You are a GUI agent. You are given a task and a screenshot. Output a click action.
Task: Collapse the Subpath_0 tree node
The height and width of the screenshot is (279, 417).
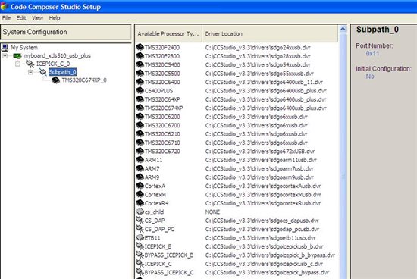click(30, 72)
